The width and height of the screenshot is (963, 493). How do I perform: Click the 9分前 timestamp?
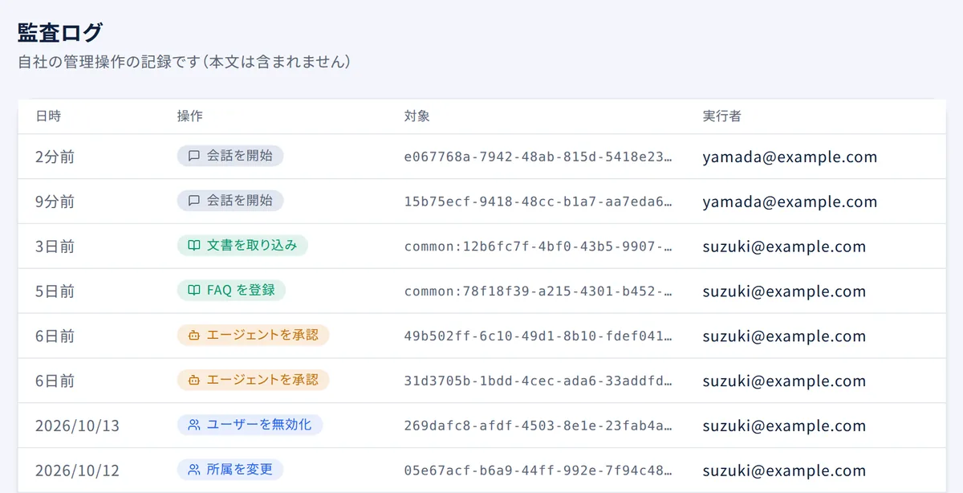pos(55,202)
